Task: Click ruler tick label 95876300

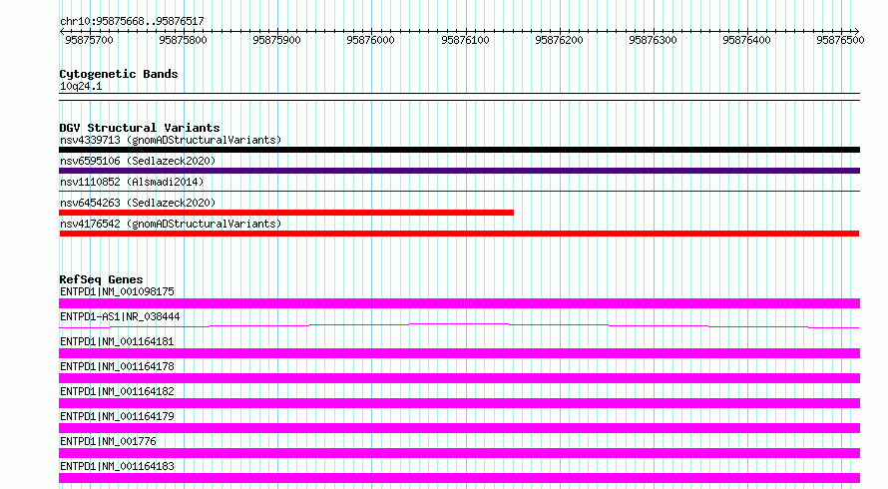Action: pos(653,40)
